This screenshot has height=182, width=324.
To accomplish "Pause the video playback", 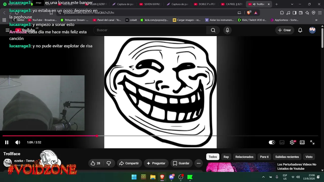I will (7, 142).
